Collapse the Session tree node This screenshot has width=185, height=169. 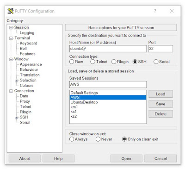point(11,28)
